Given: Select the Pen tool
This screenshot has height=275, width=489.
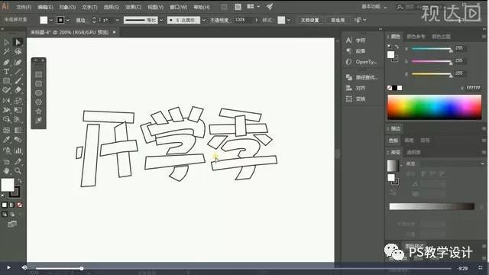Looking at the screenshot, I should (6, 63).
